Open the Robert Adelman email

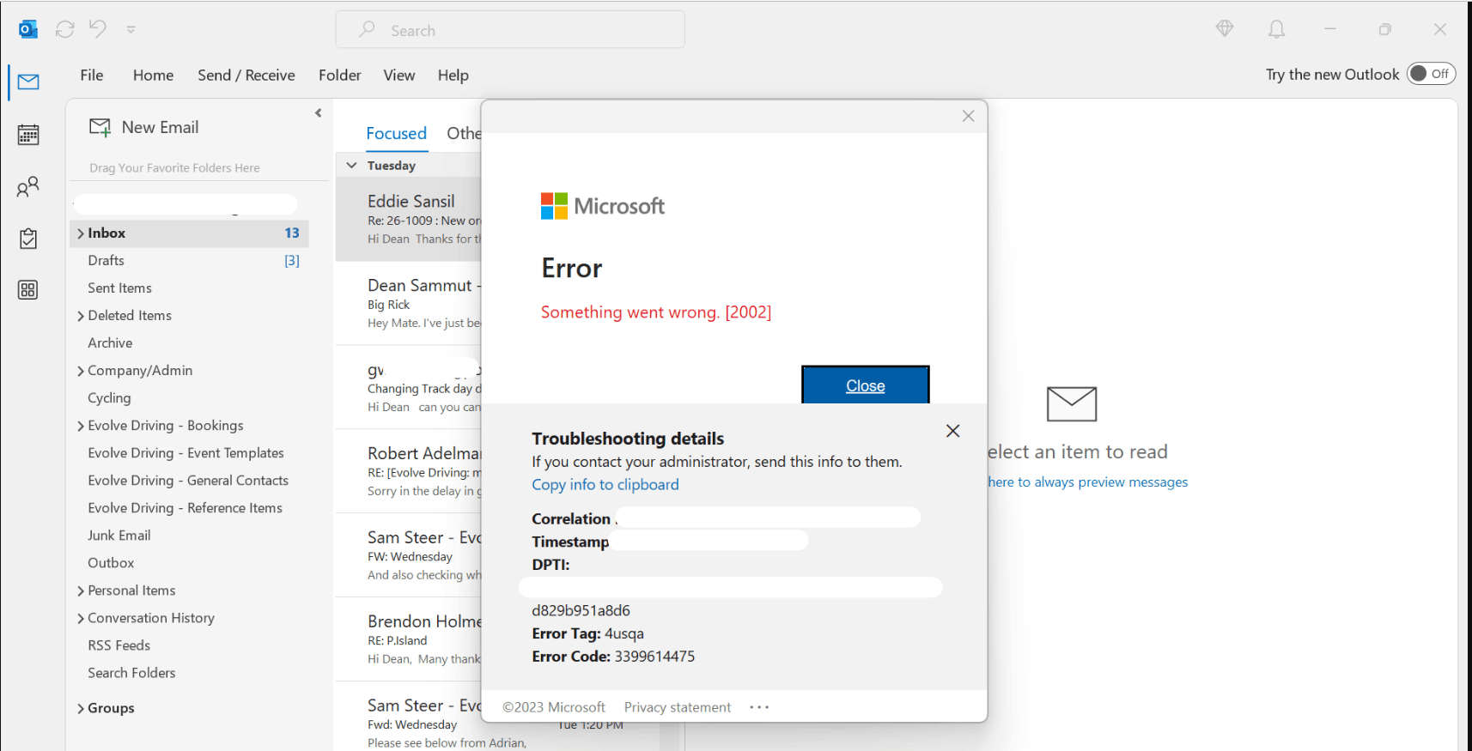pyautogui.click(x=409, y=471)
